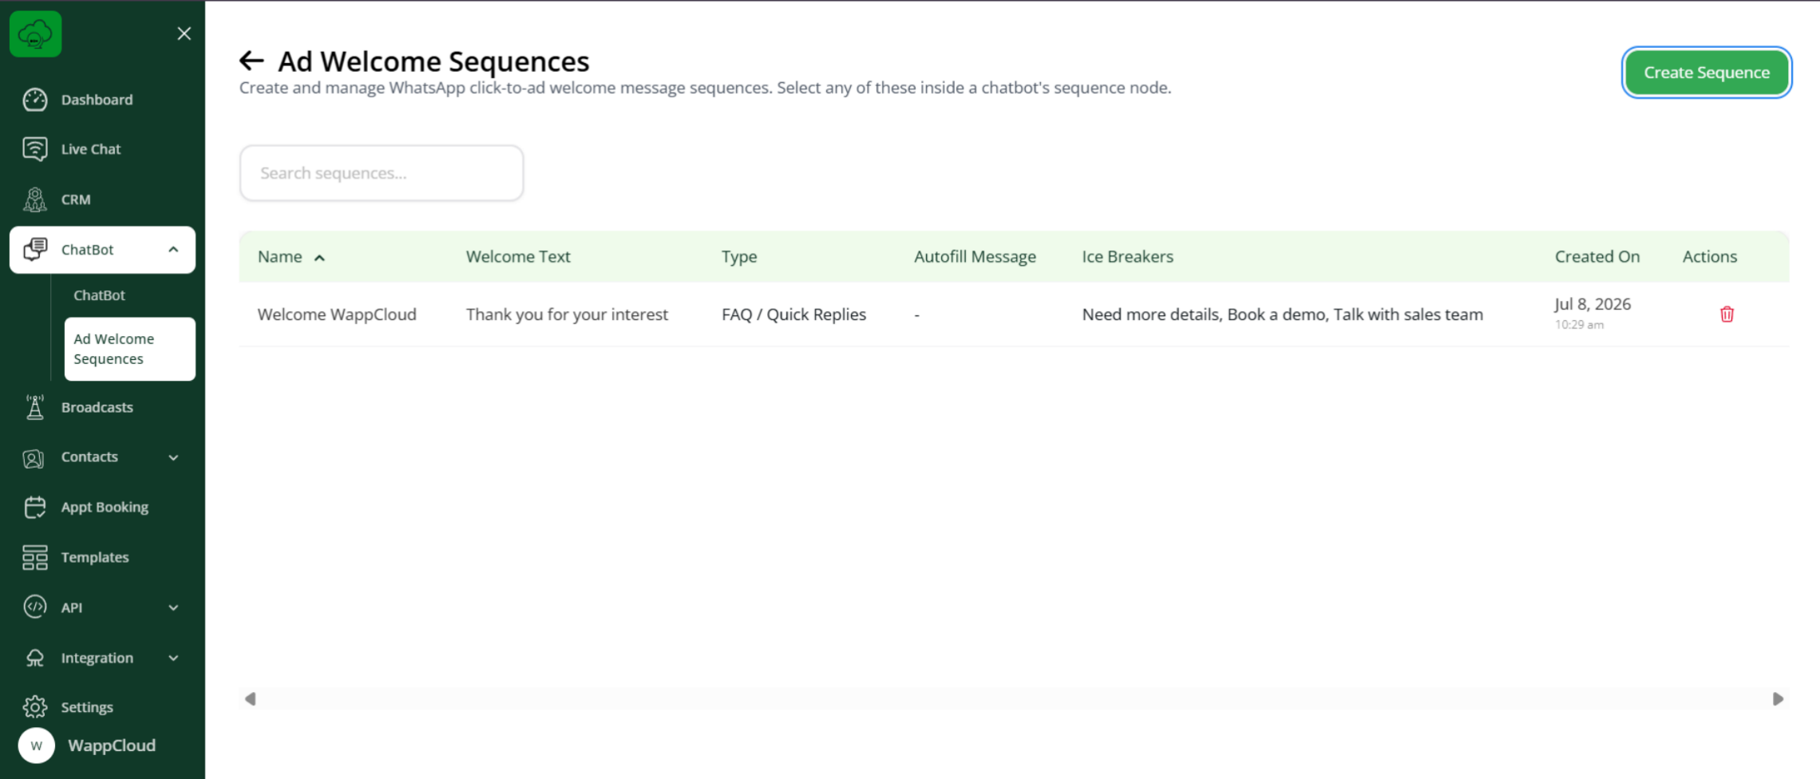Click the Actions column header

pos(1710,257)
